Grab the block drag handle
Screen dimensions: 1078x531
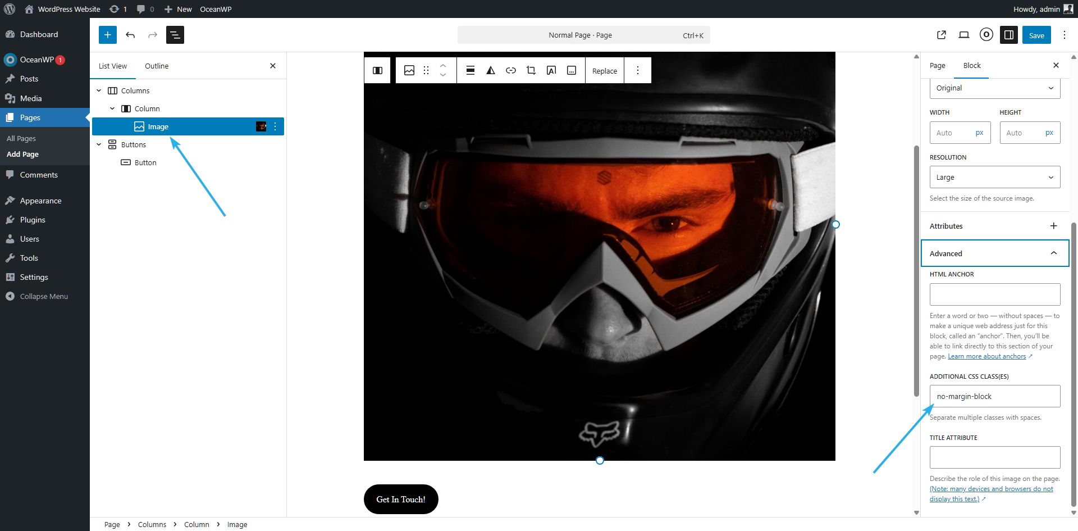[426, 70]
